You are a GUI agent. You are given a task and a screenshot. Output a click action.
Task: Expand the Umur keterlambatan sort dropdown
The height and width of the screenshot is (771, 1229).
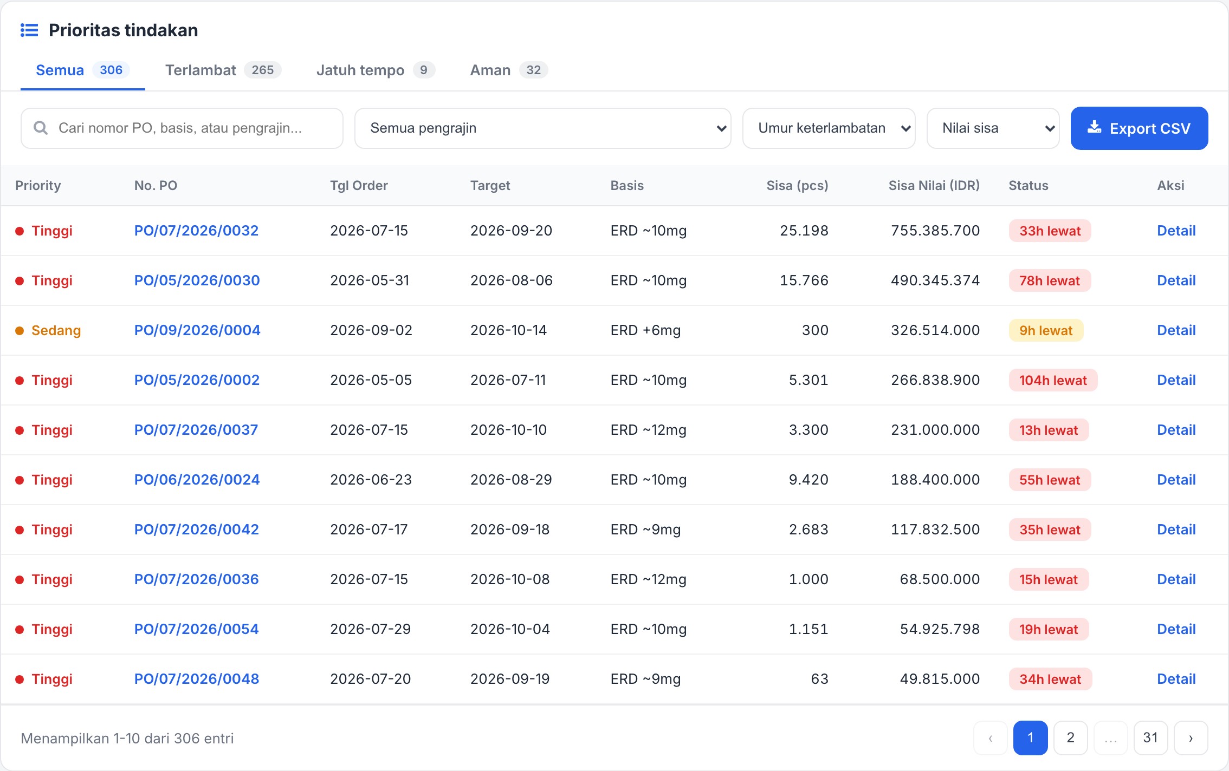coord(829,128)
